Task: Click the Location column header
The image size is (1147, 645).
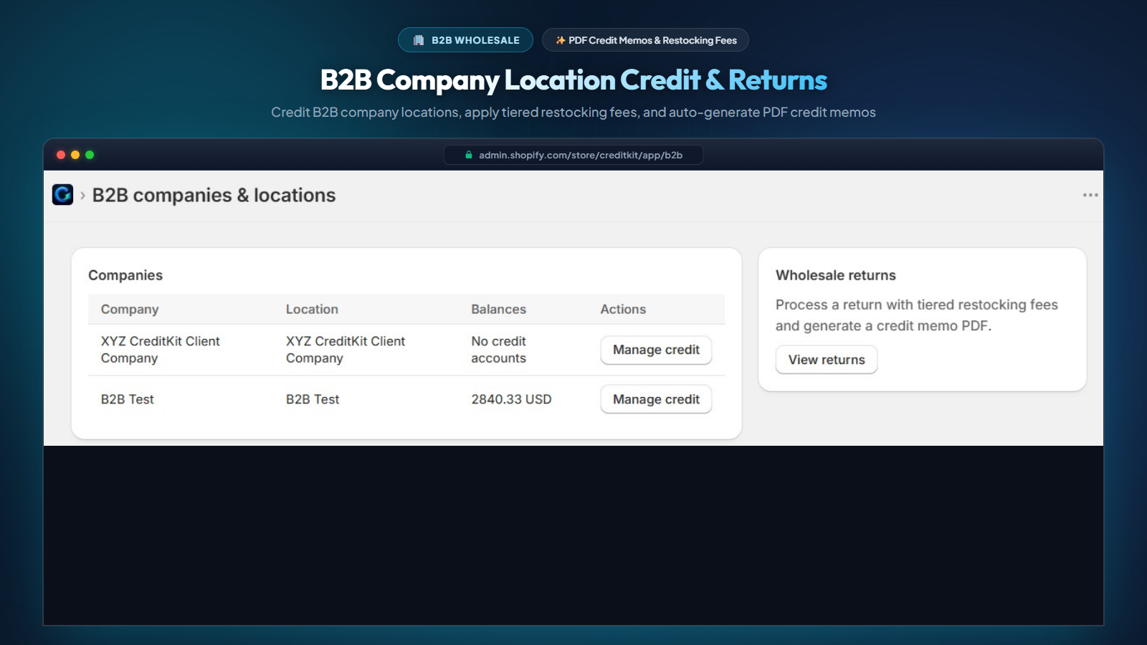Action: pyautogui.click(x=312, y=309)
